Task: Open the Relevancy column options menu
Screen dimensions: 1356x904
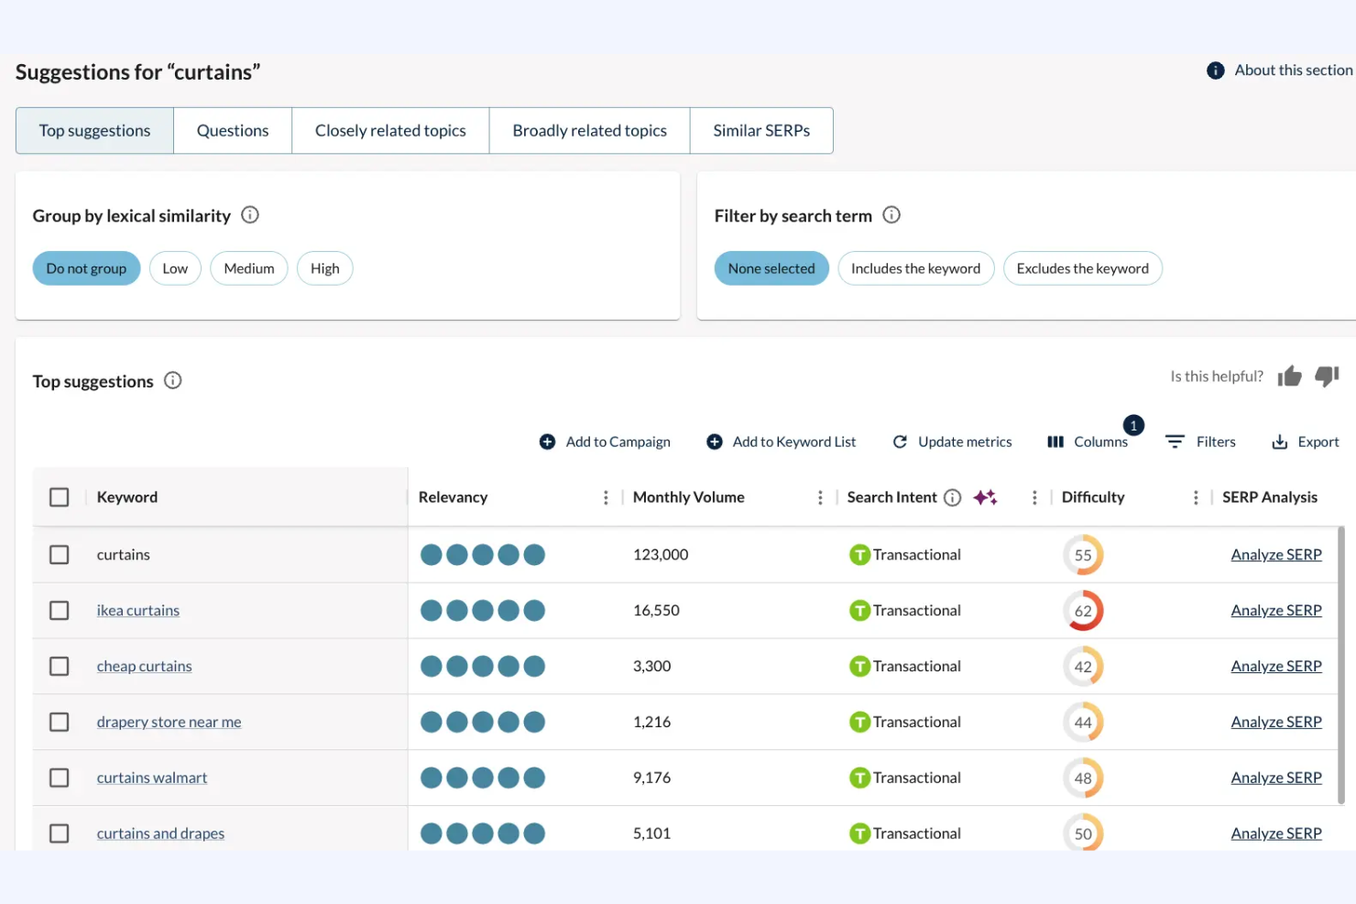Action: point(606,496)
